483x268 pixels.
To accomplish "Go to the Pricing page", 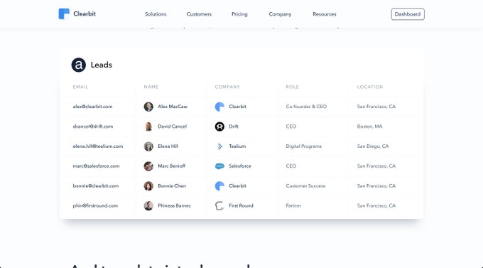I will (239, 14).
